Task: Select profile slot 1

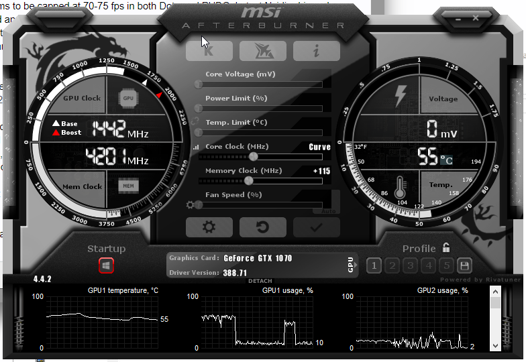Action: click(374, 265)
